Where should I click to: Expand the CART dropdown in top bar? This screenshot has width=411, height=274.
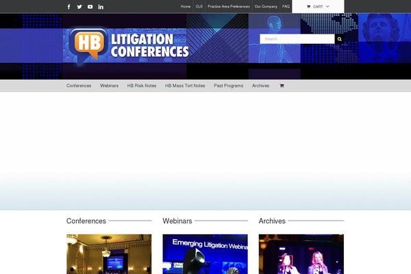[318, 7]
